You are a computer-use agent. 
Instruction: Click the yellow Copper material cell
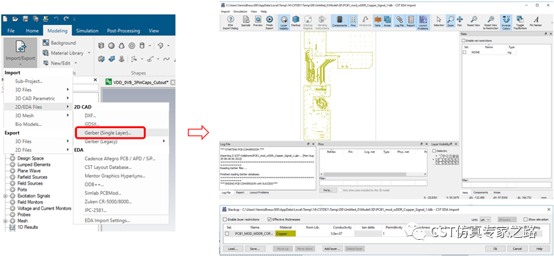[286, 234]
